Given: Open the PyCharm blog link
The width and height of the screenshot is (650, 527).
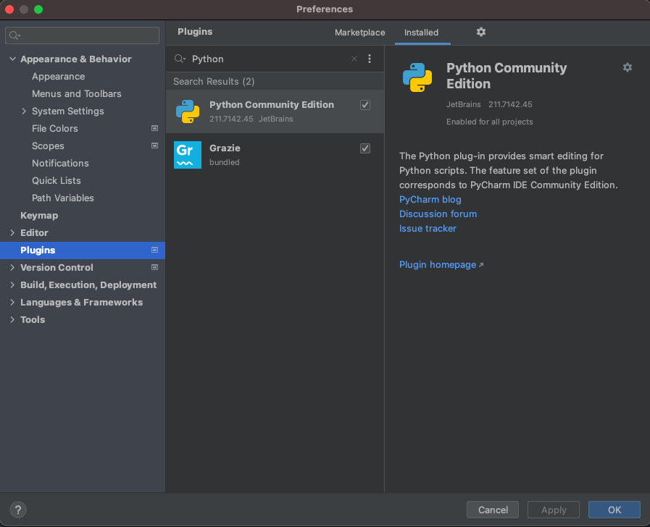Looking at the screenshot, I should (x=430, y=200).
